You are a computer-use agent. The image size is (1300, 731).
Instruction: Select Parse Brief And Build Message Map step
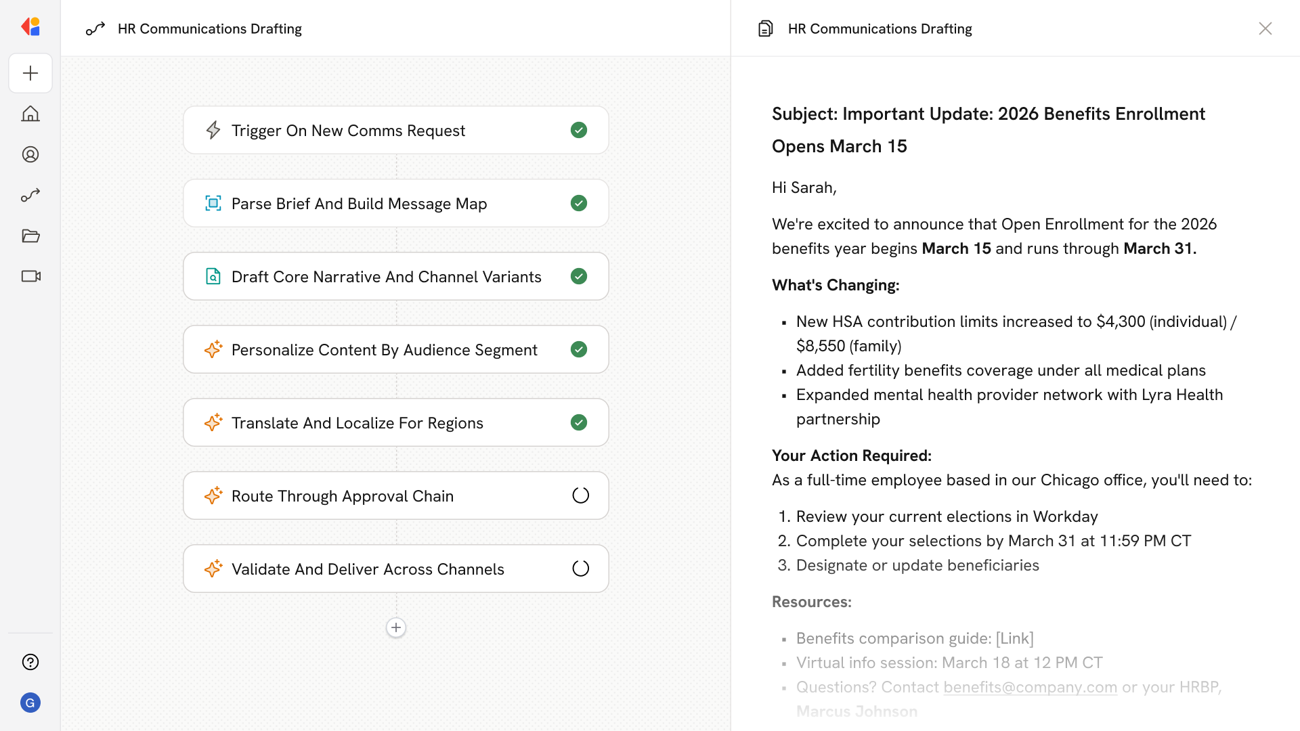(359, 203)
